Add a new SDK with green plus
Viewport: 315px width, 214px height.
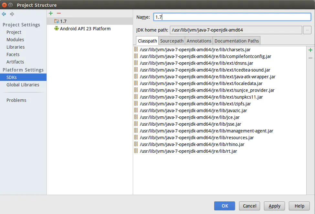coord(51,13)
